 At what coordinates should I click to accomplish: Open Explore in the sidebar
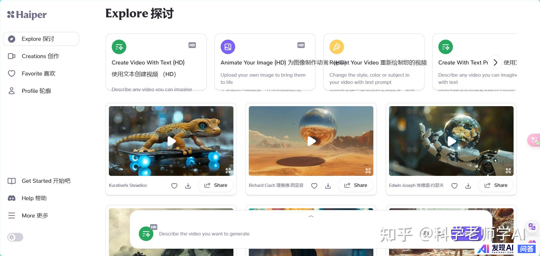(x=41, y=39)
